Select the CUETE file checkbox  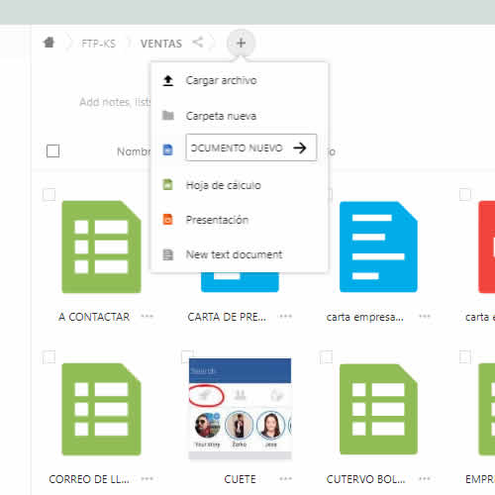(187, 356)
